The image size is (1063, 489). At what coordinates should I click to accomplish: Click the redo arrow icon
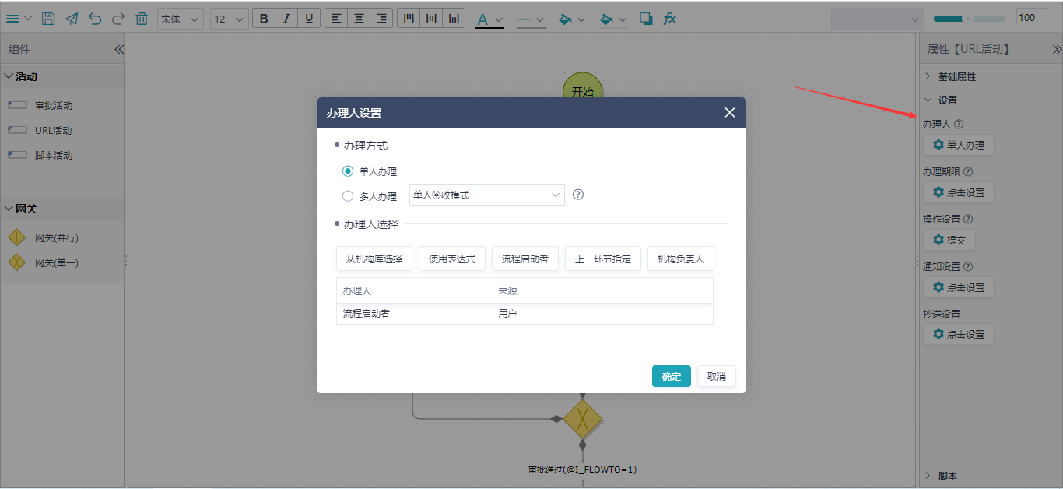[118, 19]
